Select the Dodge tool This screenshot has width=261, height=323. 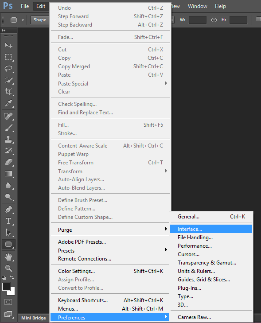coord(8,197)
